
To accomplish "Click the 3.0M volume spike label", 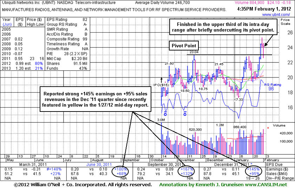I will click(x=161, y=120).
